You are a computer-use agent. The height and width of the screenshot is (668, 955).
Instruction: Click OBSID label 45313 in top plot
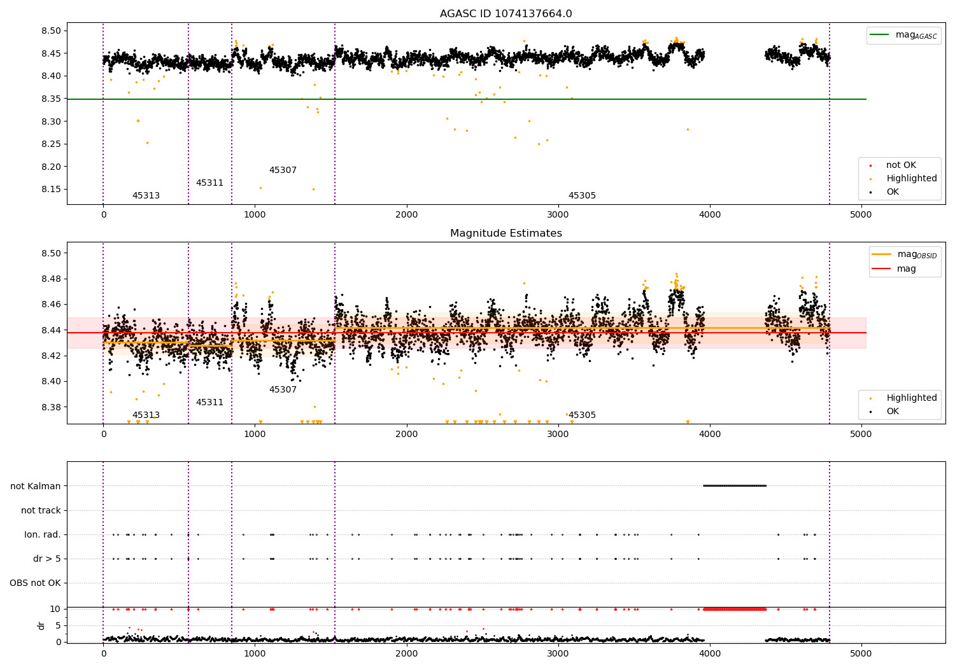coord(146,196)
